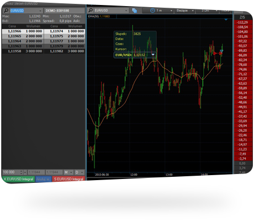
Task: Open the EUR/USD symbol dropdown in order book
Action: tap(40, 10)
